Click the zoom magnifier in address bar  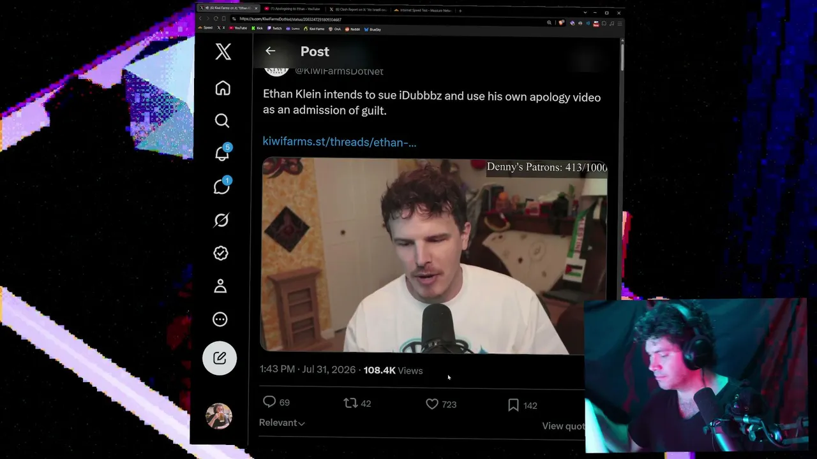coord(549,22)
